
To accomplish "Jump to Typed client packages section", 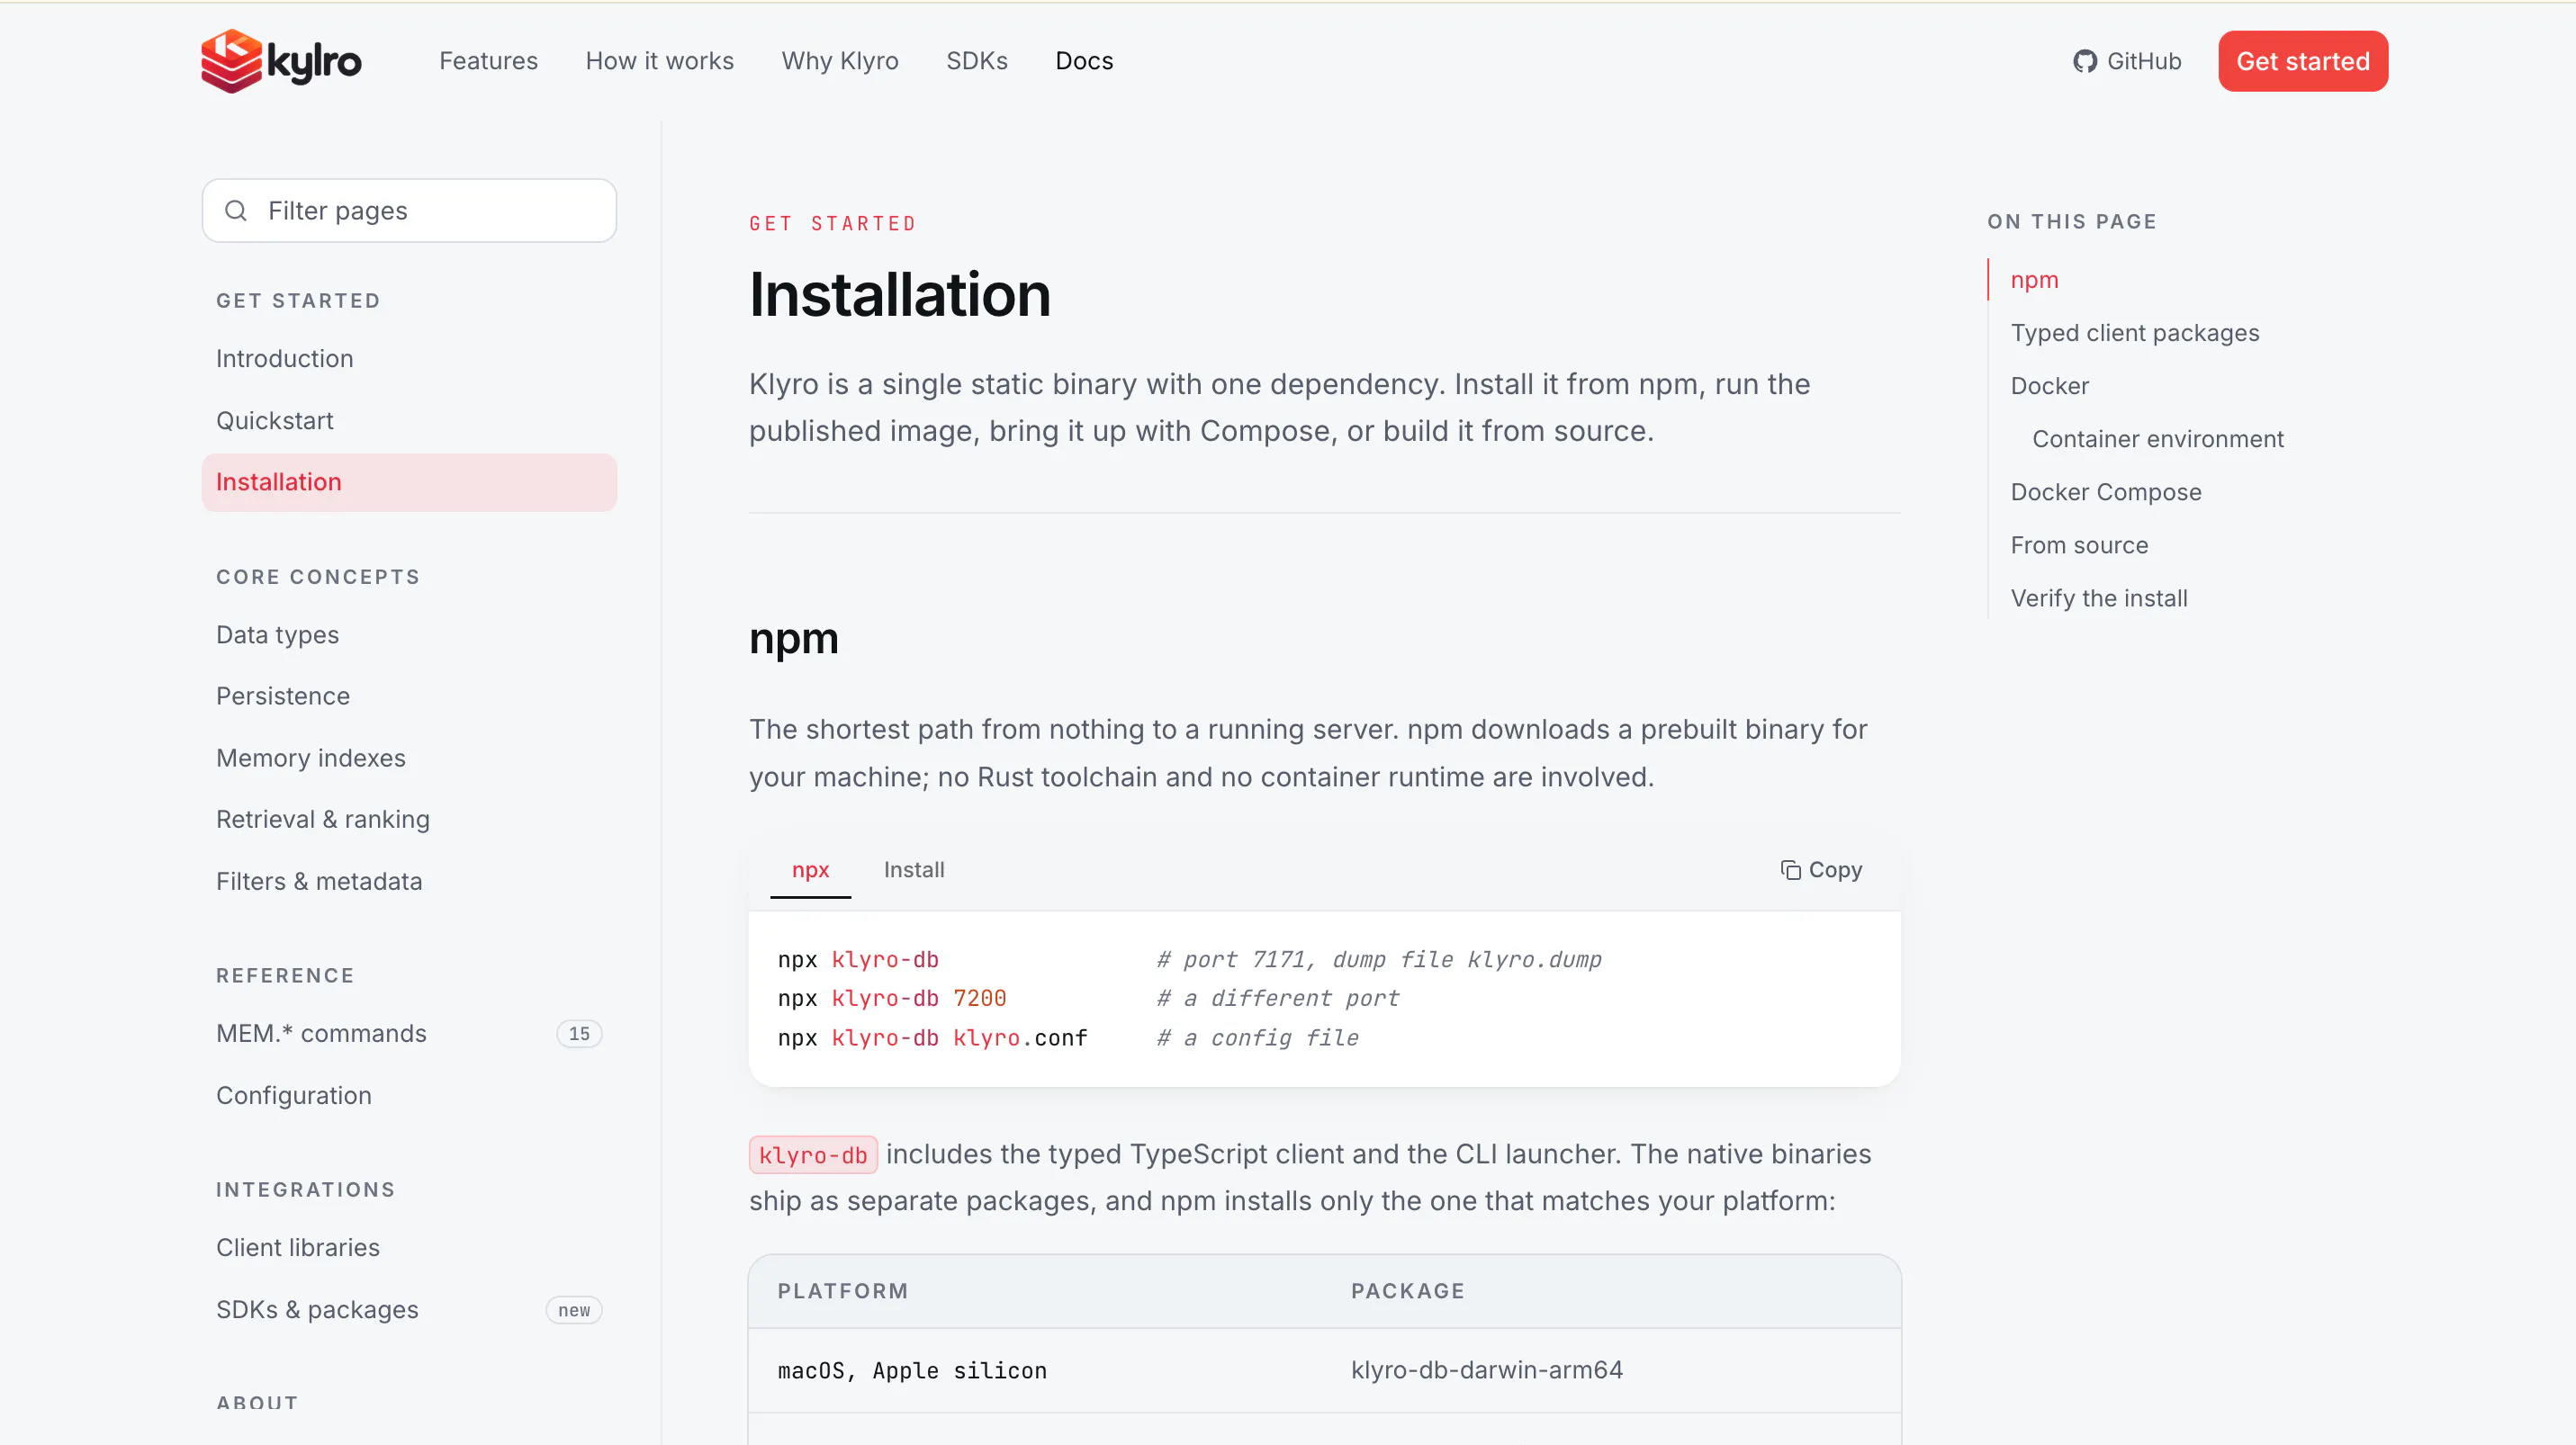I will (2134, 333).
